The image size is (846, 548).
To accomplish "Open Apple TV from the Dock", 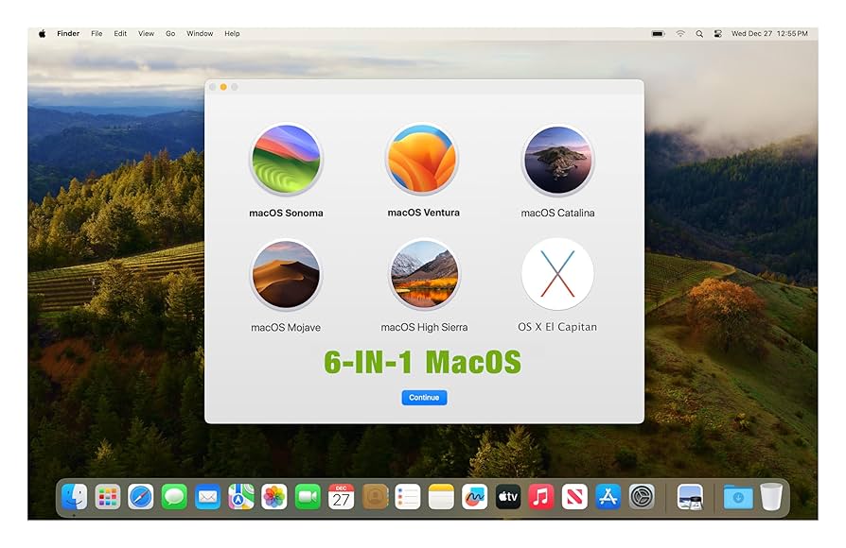I will (508, 496).
